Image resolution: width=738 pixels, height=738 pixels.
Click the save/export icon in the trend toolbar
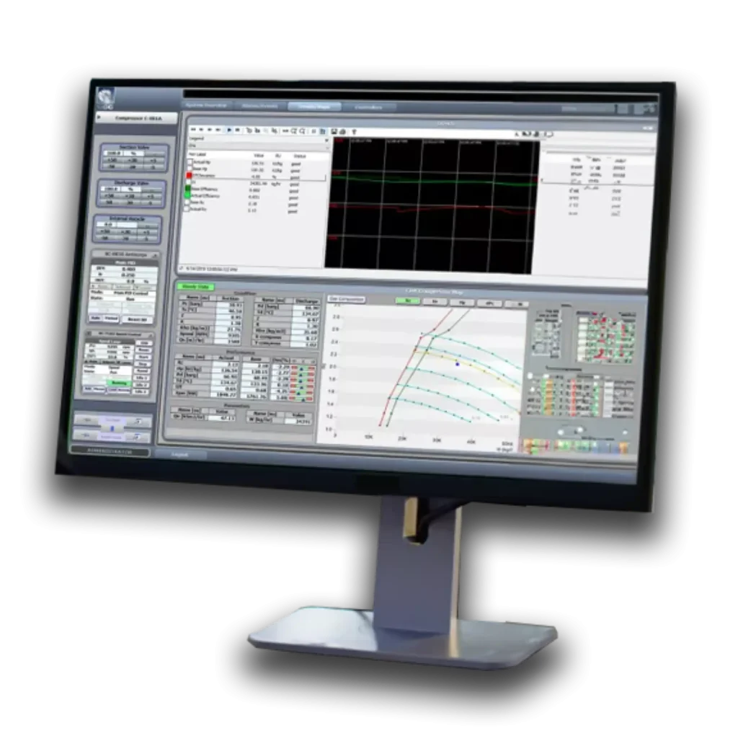point(334,131)
